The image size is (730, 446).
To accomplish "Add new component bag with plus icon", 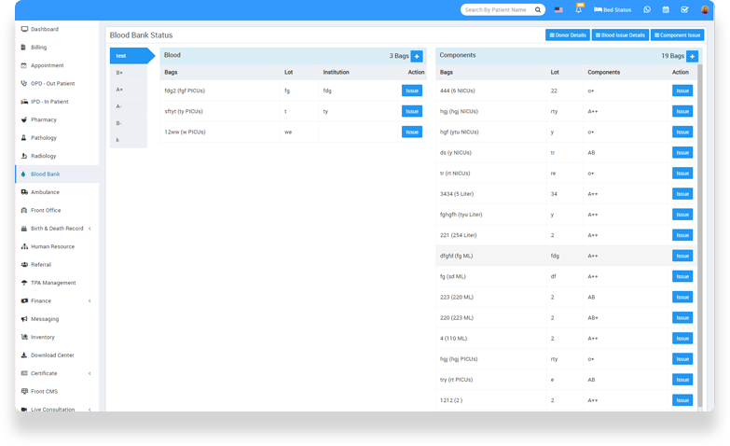I will tap(692, 56).
